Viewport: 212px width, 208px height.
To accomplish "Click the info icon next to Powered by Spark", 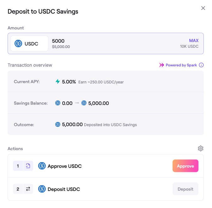I will (x=201, y=65).
